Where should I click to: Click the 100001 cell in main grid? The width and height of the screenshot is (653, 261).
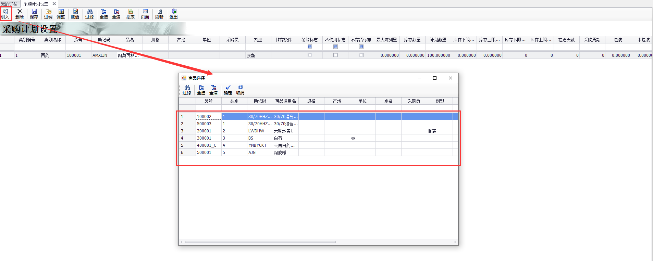78,55
